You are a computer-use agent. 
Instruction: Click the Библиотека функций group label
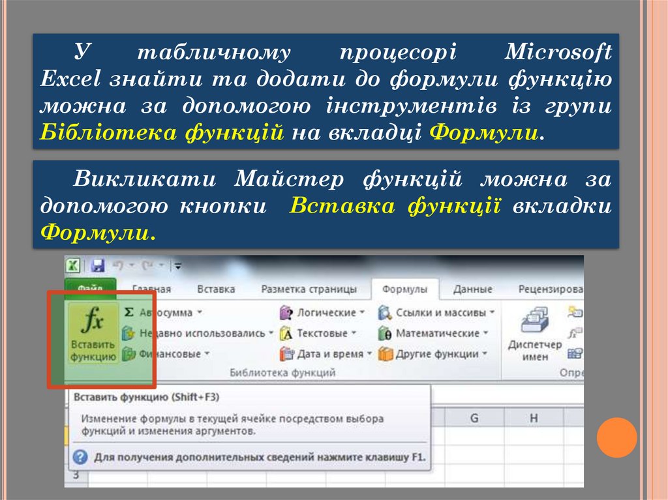tap(282, 373)
